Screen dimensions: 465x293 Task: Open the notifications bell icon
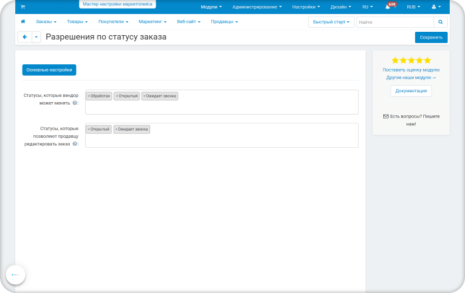coord(387,7)
